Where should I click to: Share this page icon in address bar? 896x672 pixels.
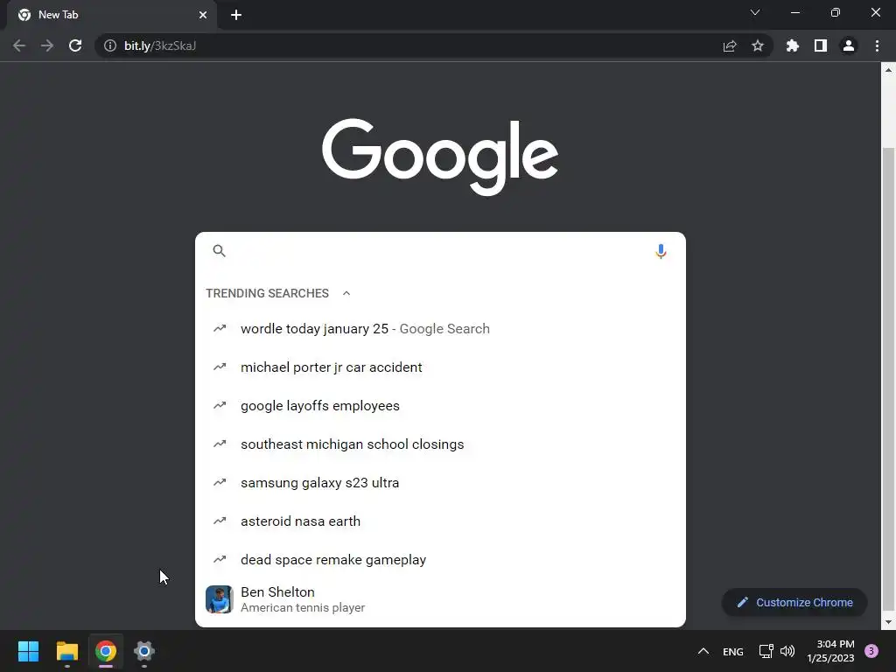[x=730, y=45]
